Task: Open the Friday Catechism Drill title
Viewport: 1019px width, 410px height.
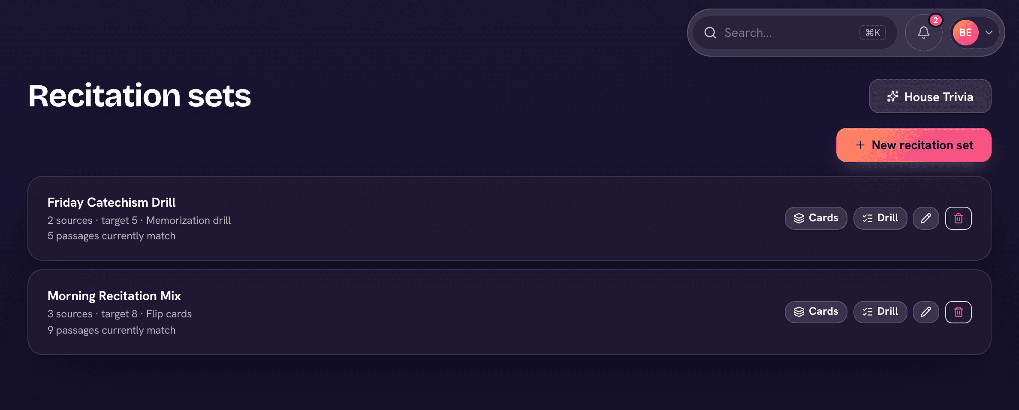Action: pos(112,202)
